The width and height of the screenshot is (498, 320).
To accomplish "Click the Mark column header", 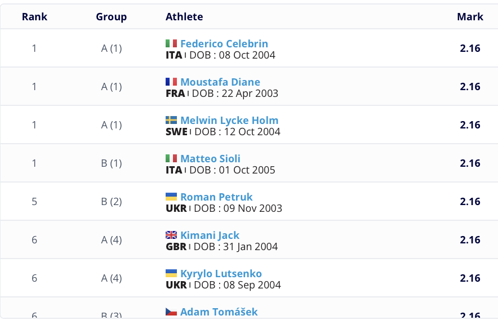I will (x=470, y=17).
